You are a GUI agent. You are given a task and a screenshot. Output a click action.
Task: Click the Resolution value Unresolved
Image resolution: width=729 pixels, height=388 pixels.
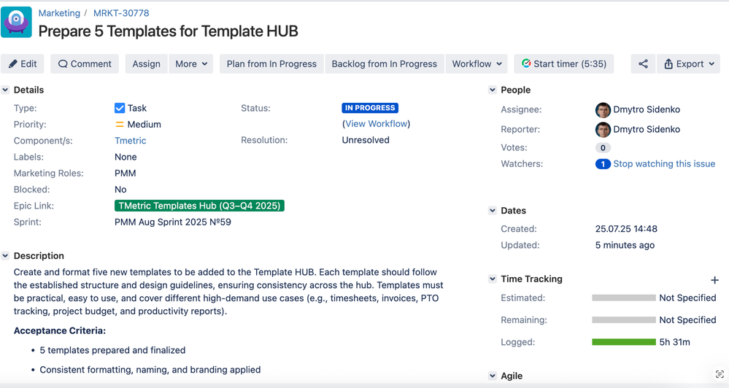[366, 140]
